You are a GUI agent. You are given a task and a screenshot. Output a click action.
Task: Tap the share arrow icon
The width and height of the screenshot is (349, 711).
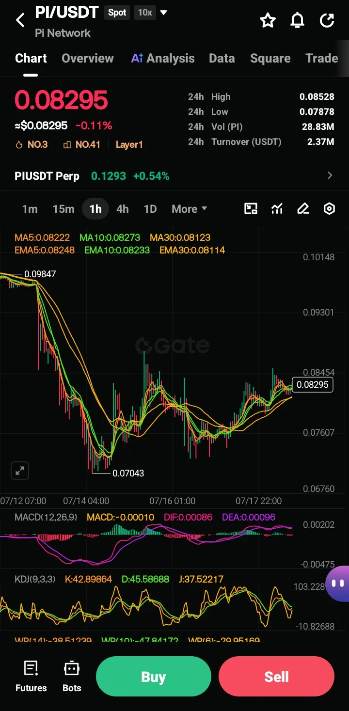point(327,20)
